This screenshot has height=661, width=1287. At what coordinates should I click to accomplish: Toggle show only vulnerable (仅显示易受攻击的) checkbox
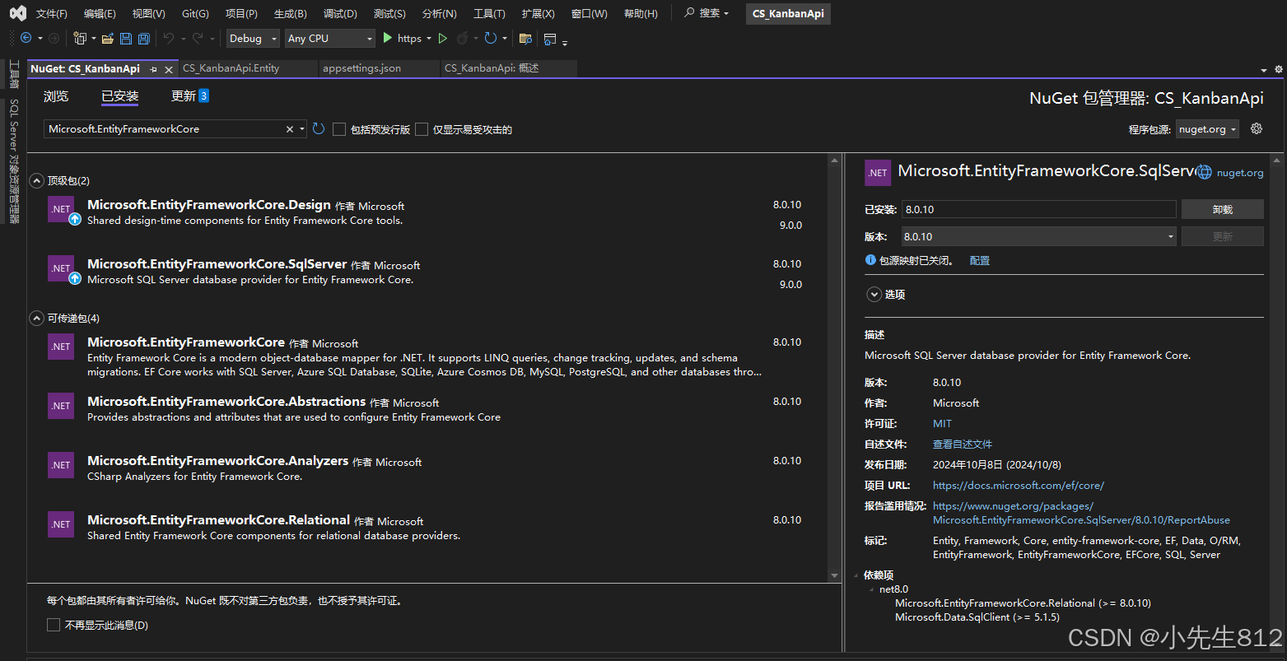(x=422, y=129)
